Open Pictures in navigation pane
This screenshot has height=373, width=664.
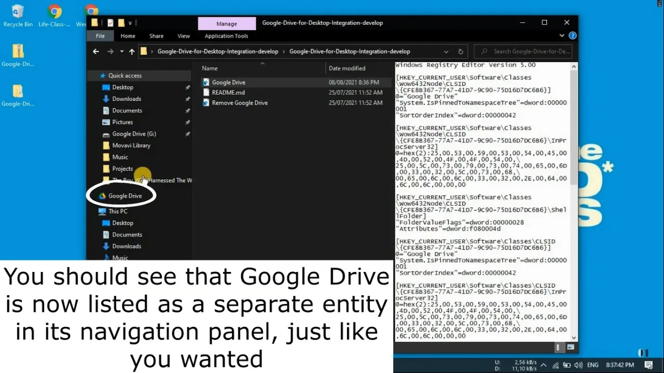(x=122, y=122)
